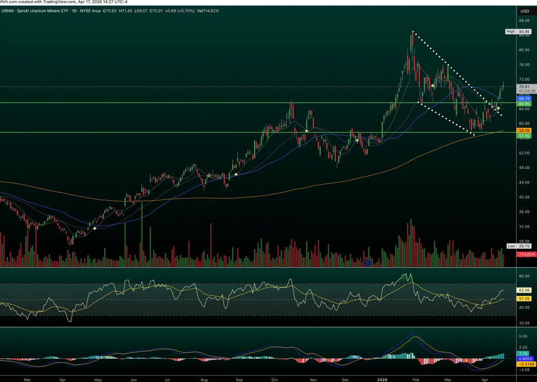Click the blue MACD 0.8053 label
The image size is (537, 382).
524,359
